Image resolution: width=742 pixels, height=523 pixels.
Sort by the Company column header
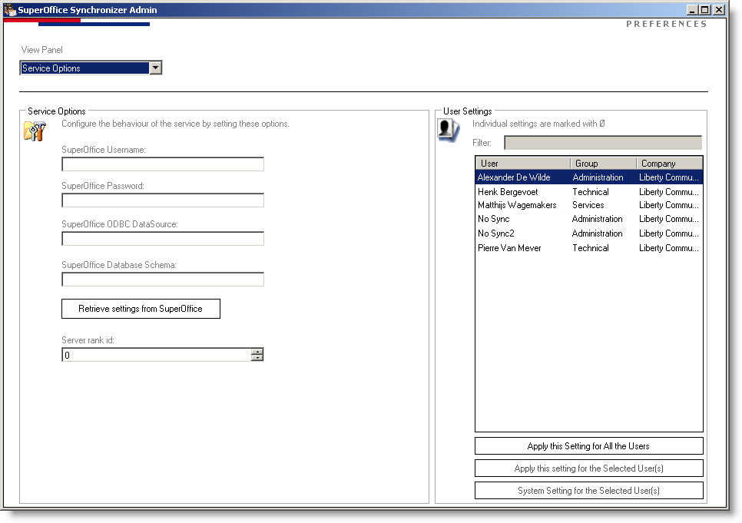[669, 164]
